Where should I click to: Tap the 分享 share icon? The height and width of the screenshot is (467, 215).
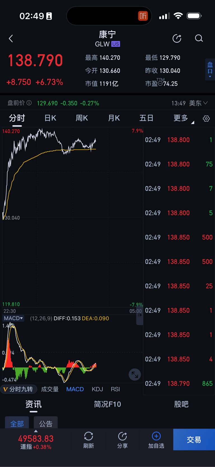[x=122, y=436]
